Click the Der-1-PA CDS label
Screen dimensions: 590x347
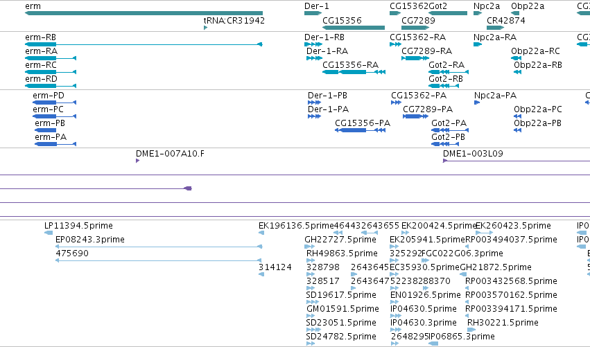tap(328, 109)
